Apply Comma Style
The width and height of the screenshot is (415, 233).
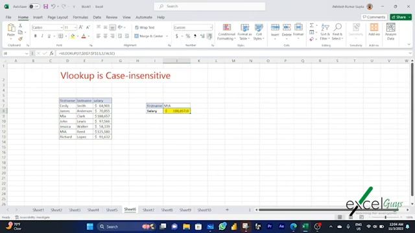pos(195,36)
